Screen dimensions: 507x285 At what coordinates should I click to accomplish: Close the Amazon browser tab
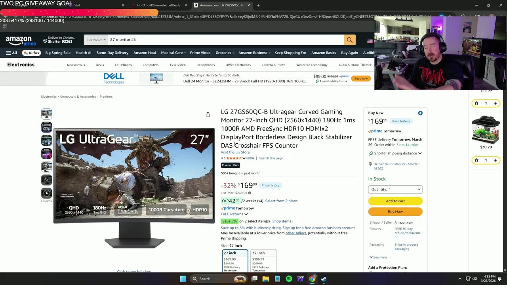coord(249,5)
